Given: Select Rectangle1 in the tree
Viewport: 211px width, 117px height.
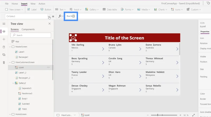Looking at the screenshot, I should 23,57.
